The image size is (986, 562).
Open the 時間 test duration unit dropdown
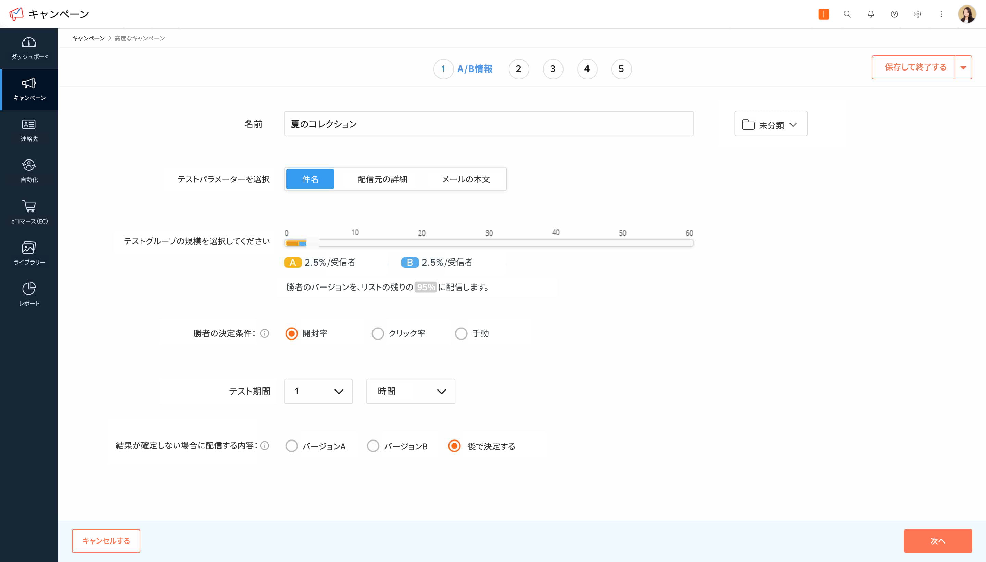pyautogui.click(x=410, y=391)
